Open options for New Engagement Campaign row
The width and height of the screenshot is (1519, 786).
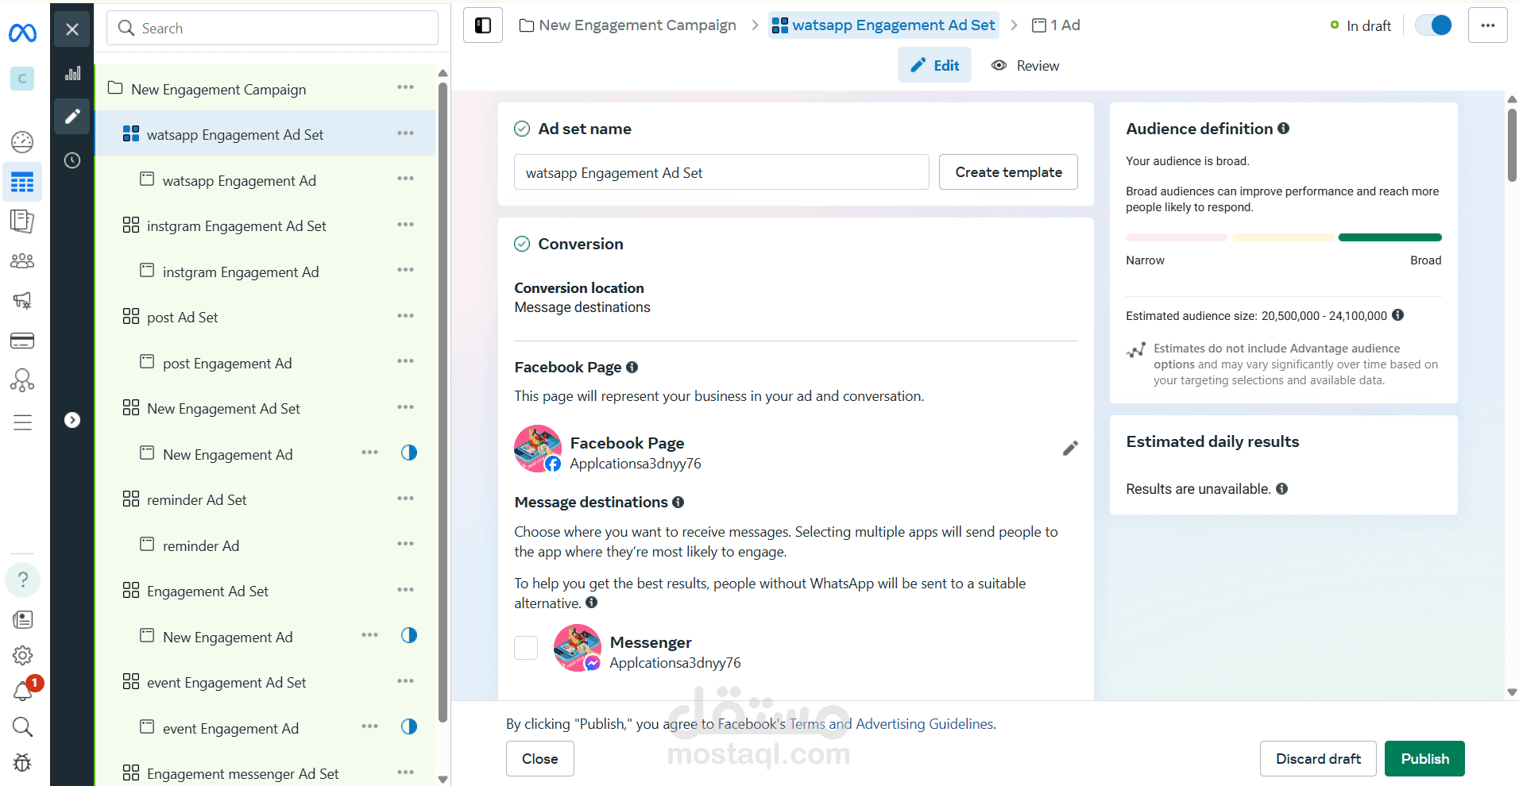pyautogui.click(x=406, y=87)
